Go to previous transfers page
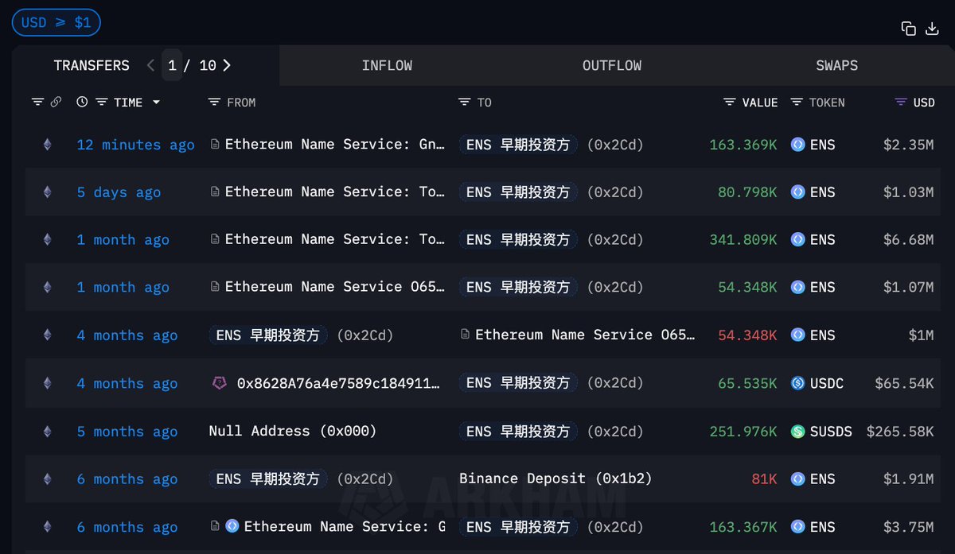The height and width of the screenshot is (554, 955). pos(150,65)
